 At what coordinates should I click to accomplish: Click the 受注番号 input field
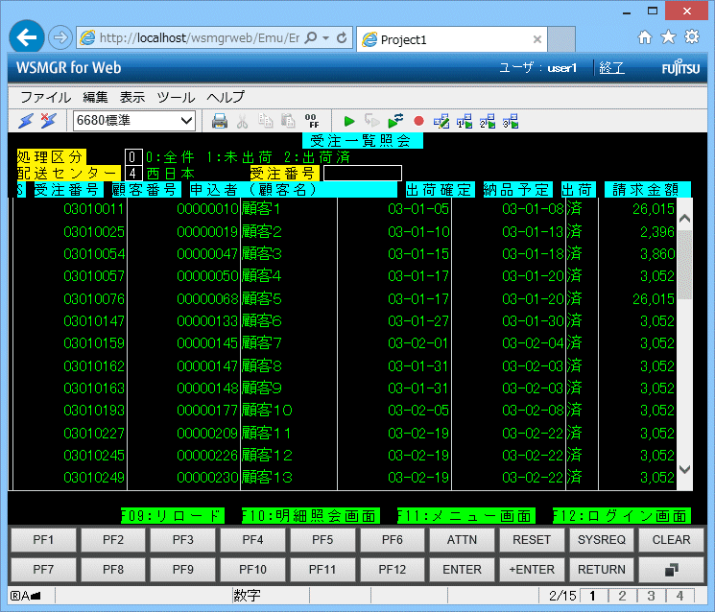tap(363, 174)
